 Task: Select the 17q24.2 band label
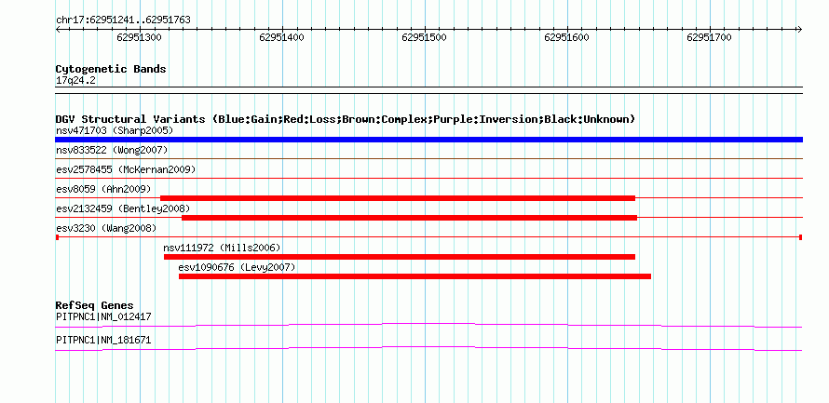pyautogui.click(x=76, y=80)
